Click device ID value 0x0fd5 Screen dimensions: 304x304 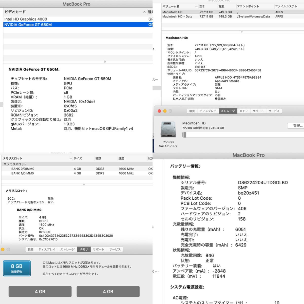pos(70,106)
